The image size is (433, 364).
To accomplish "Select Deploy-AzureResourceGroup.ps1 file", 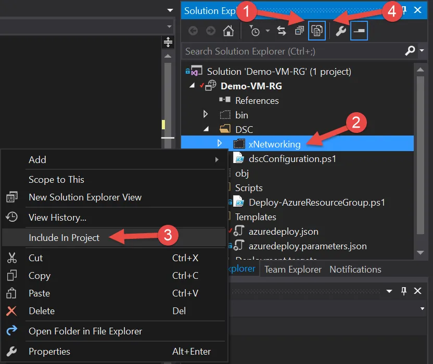I will tap(317, 203).
